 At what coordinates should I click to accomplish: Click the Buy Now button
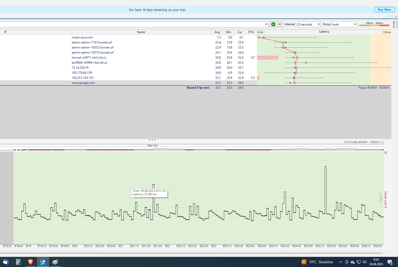(384, 10)
